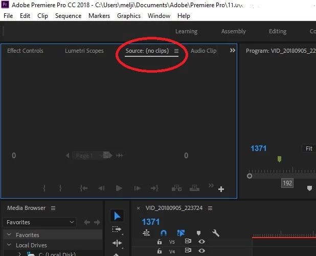316x256 pixels.
Task: Switch to the Lumetri Scopes tab
Action: 84,51
